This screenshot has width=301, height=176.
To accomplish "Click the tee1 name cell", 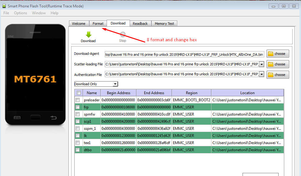I will 92,143.
